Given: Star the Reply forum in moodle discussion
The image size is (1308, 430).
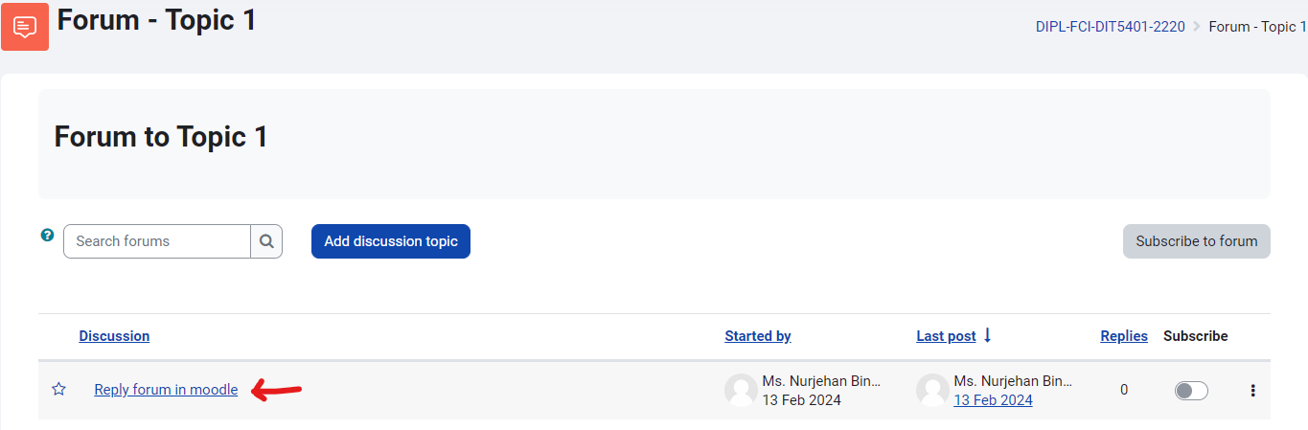Looking at the screenshot, I should pos(58,390).
